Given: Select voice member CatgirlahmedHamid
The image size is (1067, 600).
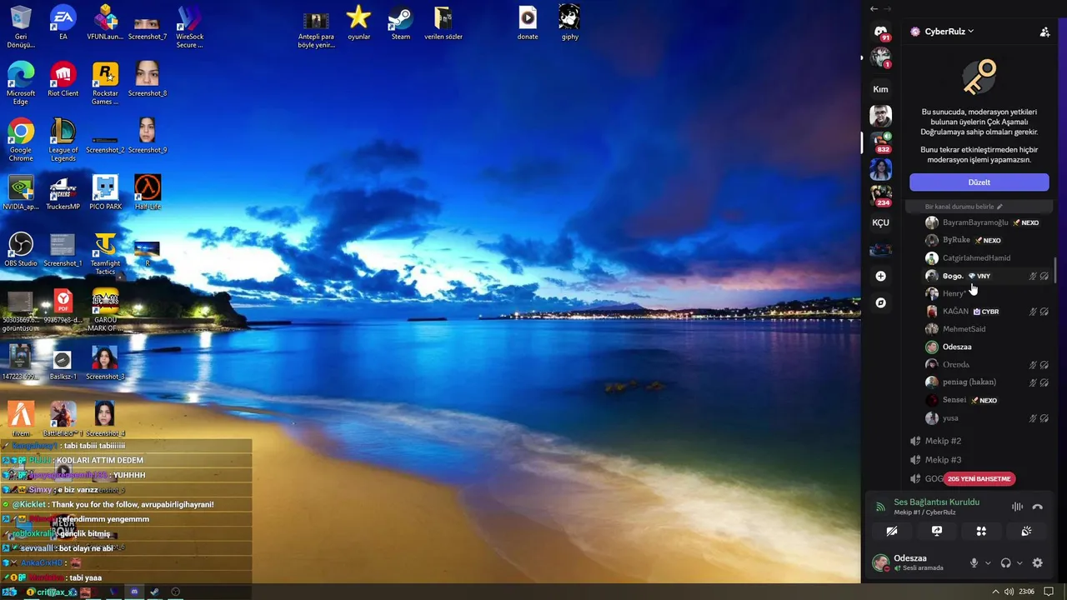Looking at the screenshot, I should (x=988, y=258).
